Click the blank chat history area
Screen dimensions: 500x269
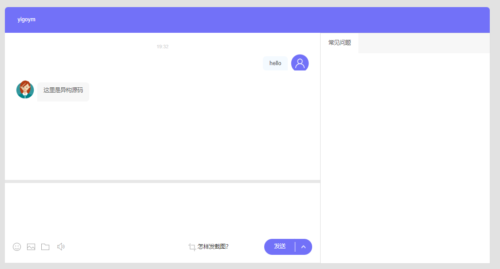(x=162, y=137)
